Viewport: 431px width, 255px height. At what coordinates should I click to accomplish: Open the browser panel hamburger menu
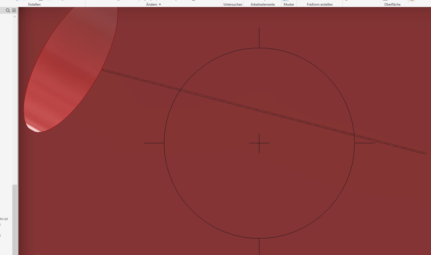coord(14,10)
